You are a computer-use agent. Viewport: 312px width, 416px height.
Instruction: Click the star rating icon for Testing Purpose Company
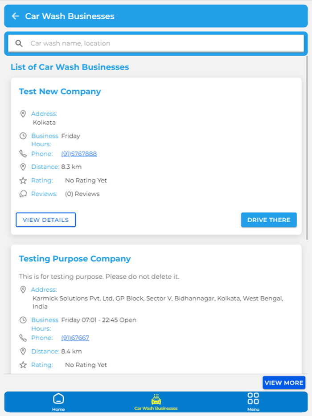coord(23,365)
